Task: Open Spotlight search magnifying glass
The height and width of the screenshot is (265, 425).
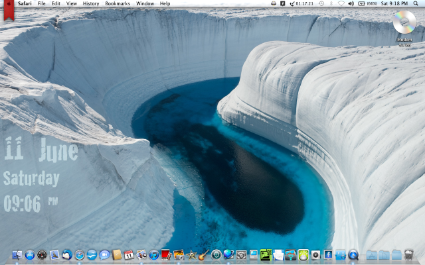Action: (417, 3)
